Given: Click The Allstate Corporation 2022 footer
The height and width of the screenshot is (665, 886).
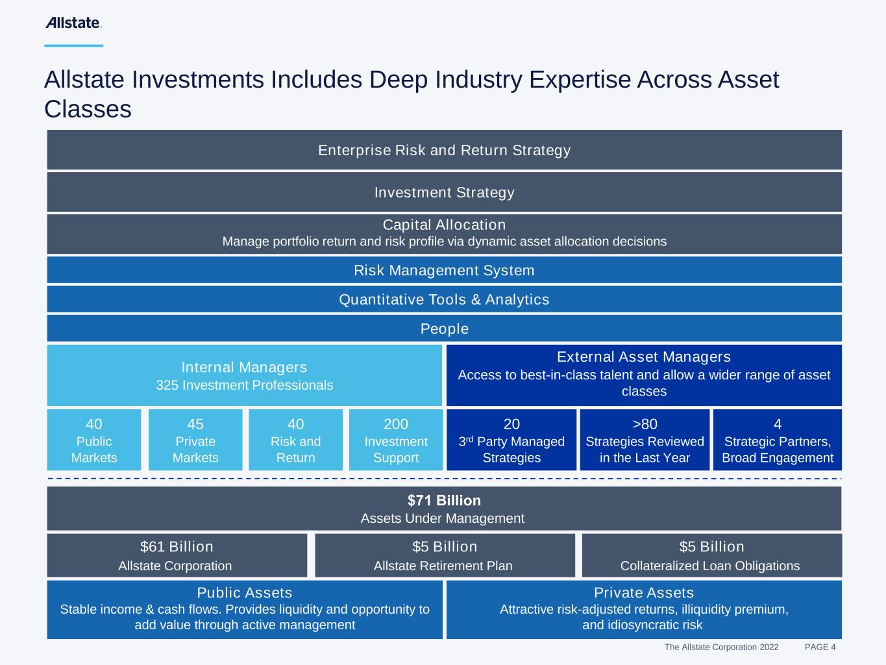Looking at the screenshot, I should [721, 647].
